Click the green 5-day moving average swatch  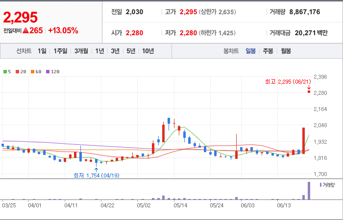click(x=5, y=71)
